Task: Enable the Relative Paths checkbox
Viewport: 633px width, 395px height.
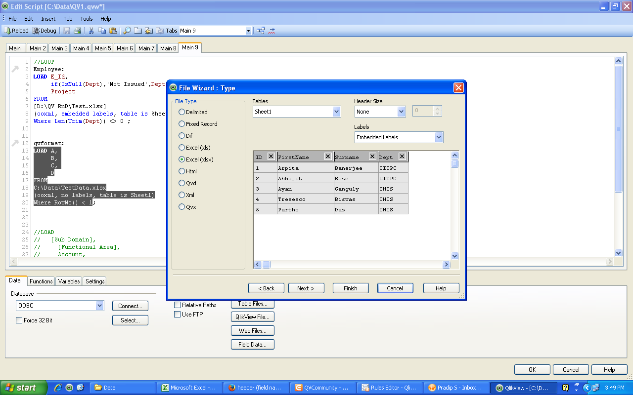Action: (x=178, y=305)
